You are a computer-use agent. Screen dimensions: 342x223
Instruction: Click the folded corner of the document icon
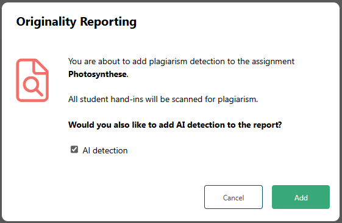[40, 66]
